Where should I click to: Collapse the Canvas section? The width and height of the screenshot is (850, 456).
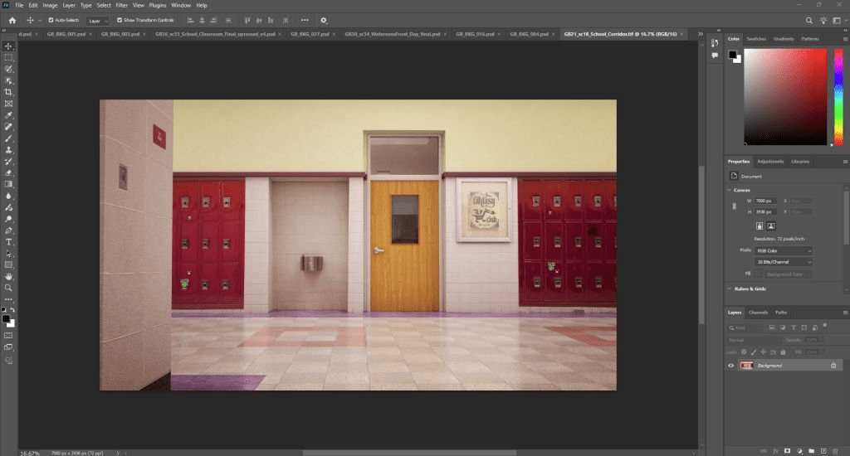(x=729, y=190)
